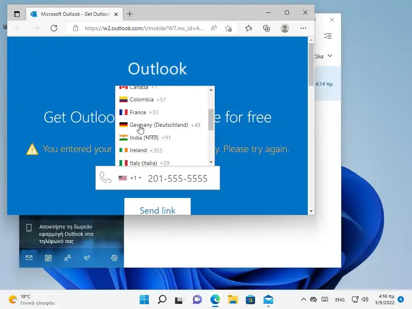The width and height of the screenshot is (412, 309).
Task: Open the clock and date 3/9/2022
Action: 385,299
